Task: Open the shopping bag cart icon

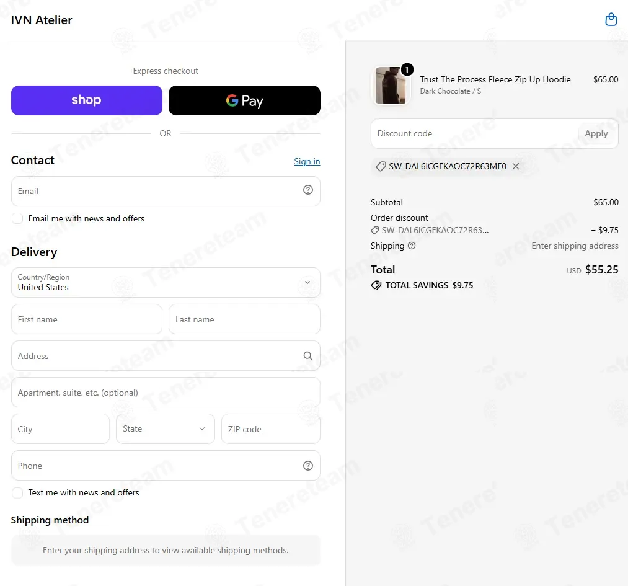Action: [x=611, y=19]
